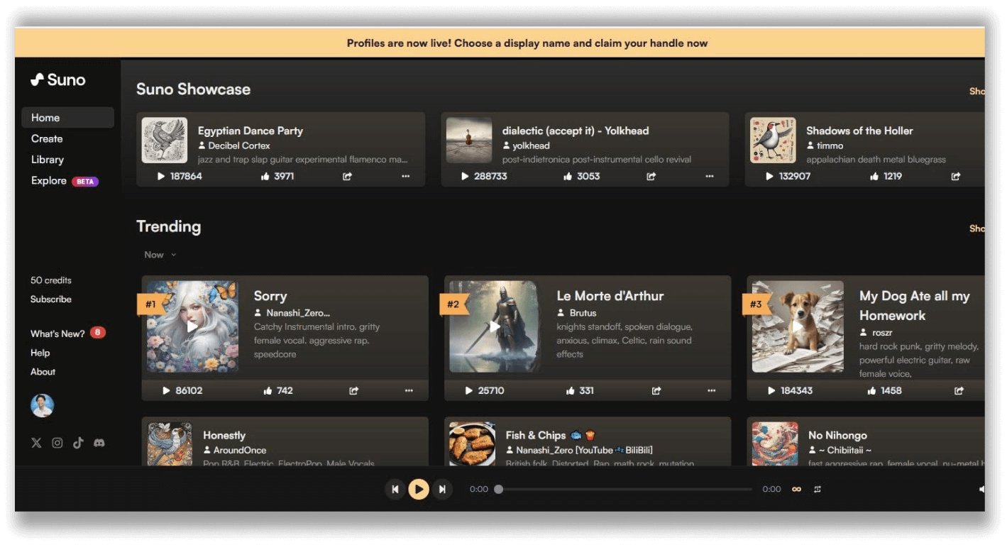Share the Egyptian Dance Party song
The height and width of the screenshot is (545, 1007).
(x=348, y=177)
